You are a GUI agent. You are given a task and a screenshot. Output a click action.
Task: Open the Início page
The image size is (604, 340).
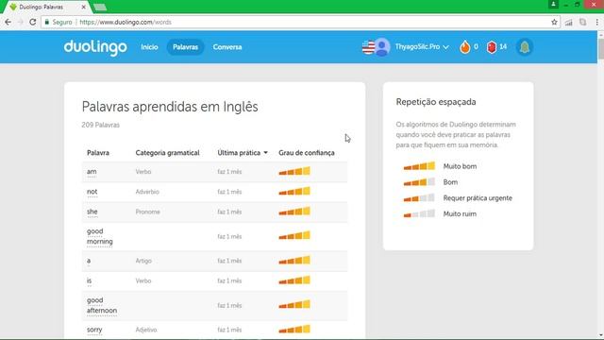click(149, 47)
